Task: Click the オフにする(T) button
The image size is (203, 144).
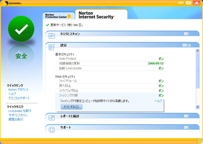Action: pyautogui.click(x=72, y=107)
